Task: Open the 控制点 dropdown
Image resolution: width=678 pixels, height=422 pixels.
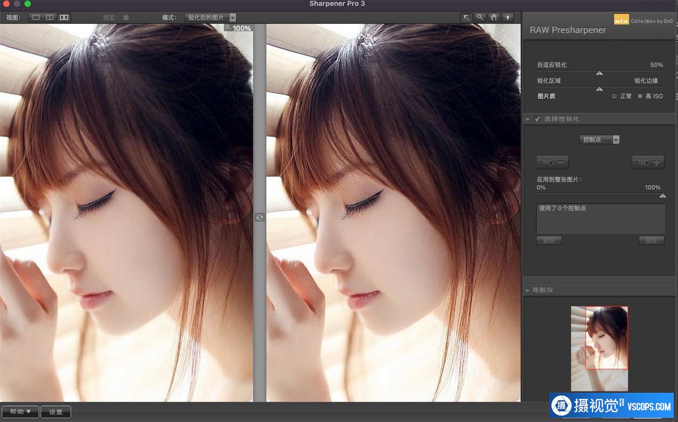Action: (x=599, y=140)
